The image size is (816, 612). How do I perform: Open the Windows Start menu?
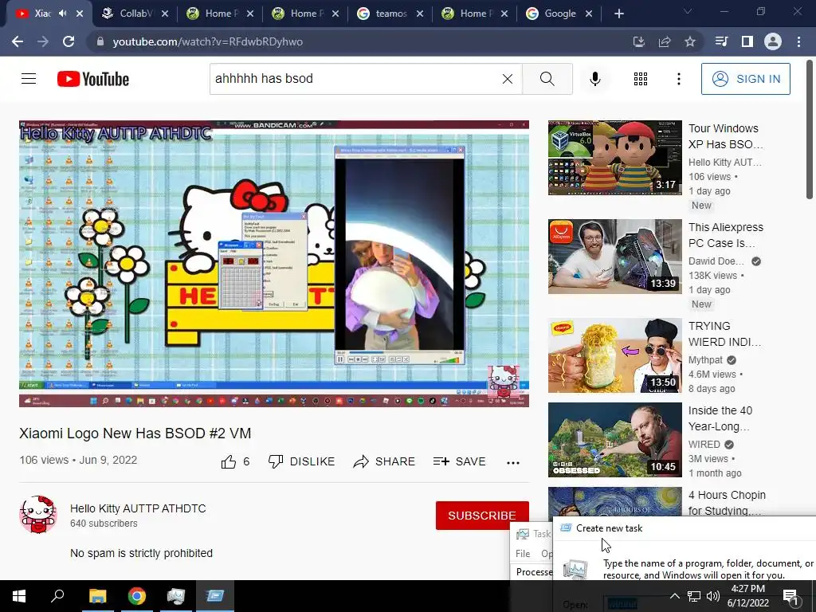pyautogui.click(x=19, y=596)
